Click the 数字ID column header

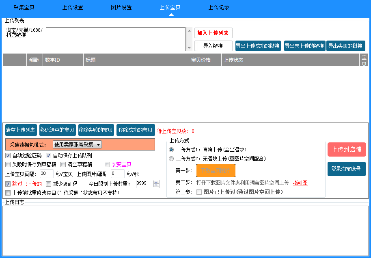(x=63, y=60)
